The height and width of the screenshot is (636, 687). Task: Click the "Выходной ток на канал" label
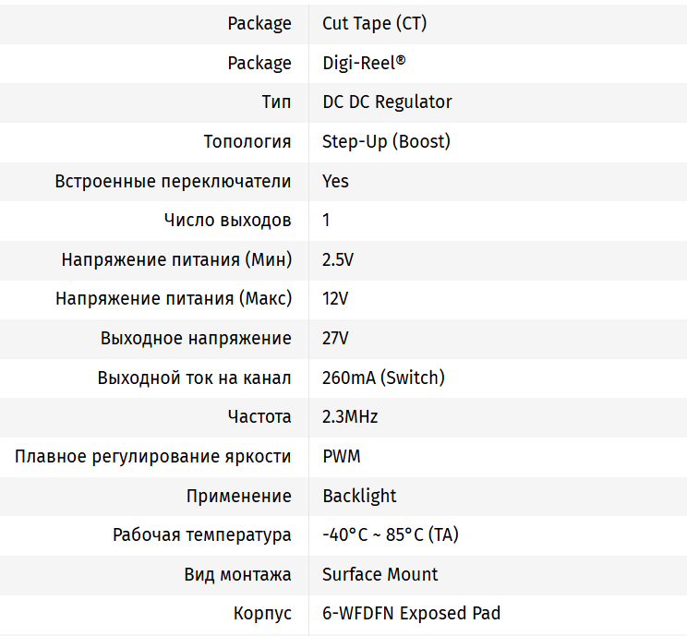pos(195,378)
